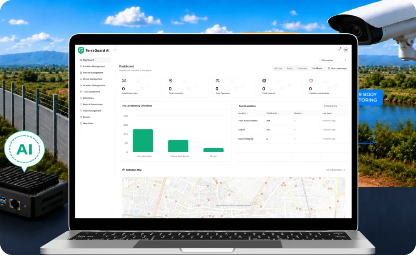The height and width of the screenshot is (255, 416).
Task: Click the Drone Management sidebar icon
Action: pos(81,79)
